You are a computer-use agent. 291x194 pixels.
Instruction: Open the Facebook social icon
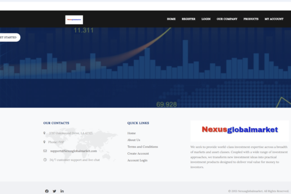point(47,191)
